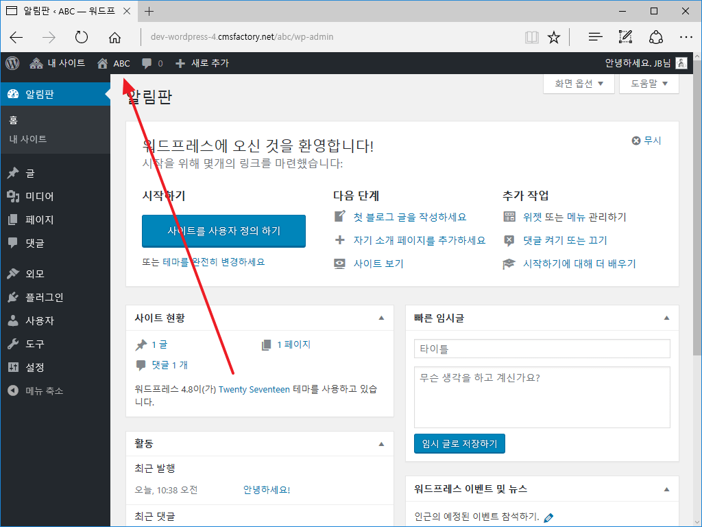Dismiss welcome panel with 무시 icon

pos(636,141)
